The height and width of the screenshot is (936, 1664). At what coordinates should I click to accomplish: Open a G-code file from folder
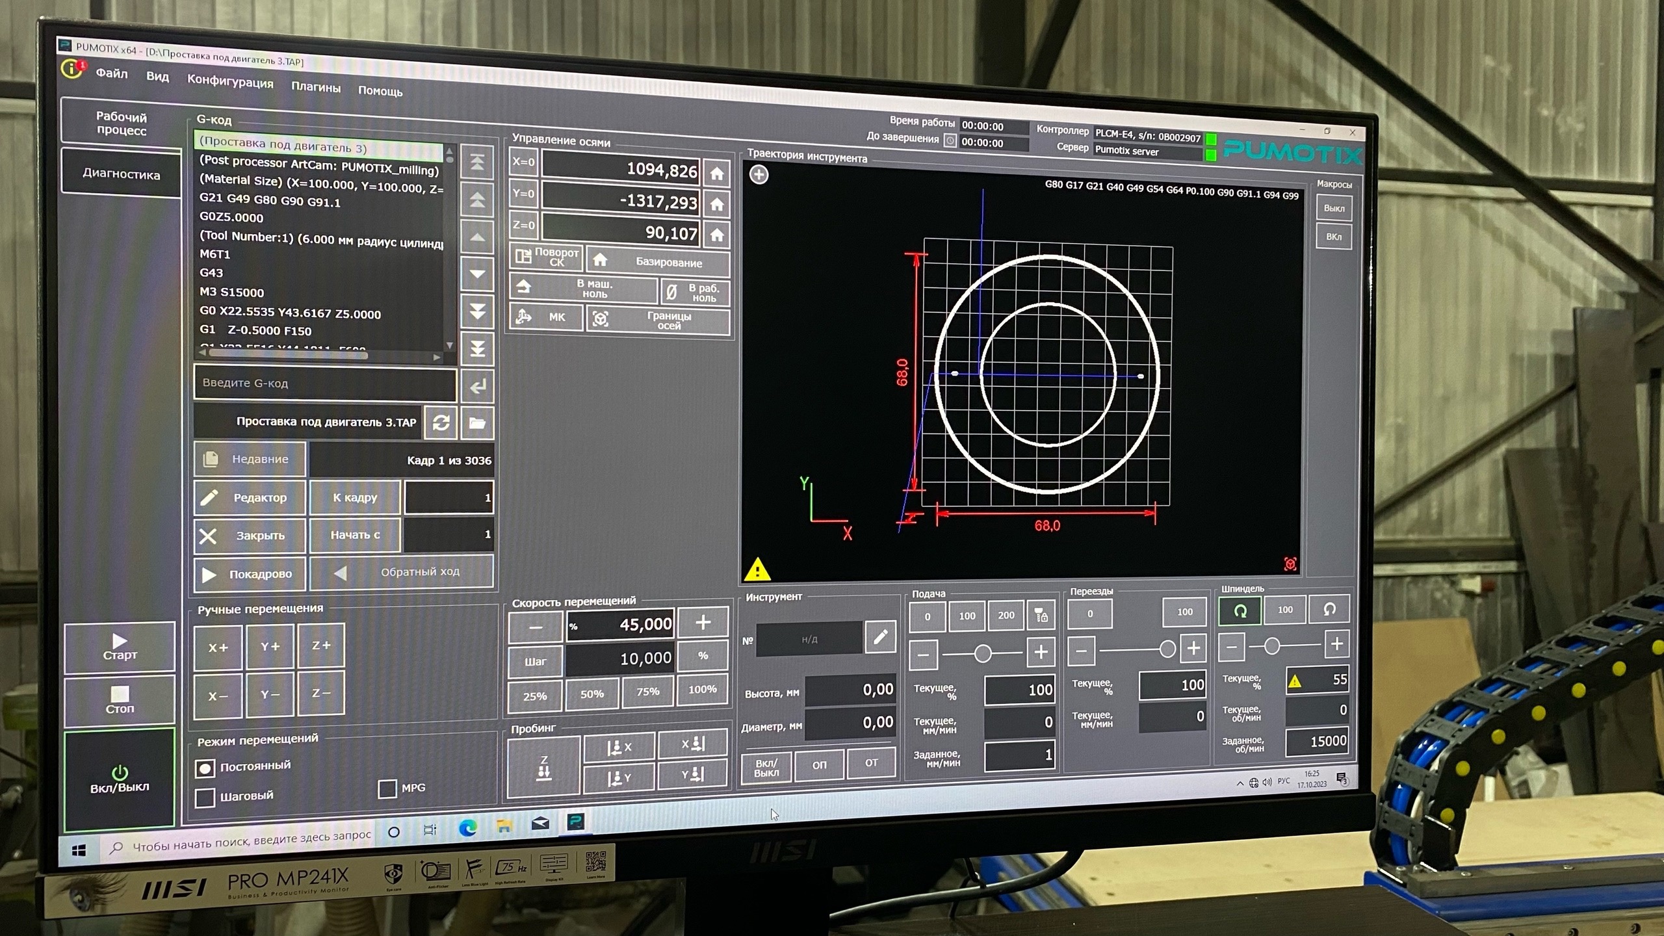(x=477, y=423)
